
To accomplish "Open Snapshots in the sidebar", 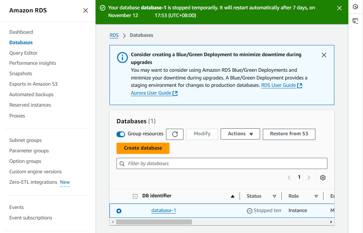I will 21,74.
